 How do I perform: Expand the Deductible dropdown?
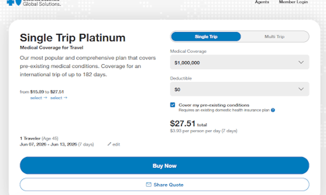[x=239, y=89]
